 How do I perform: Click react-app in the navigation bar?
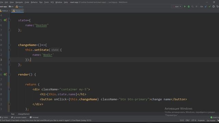(x=3, y=6)
